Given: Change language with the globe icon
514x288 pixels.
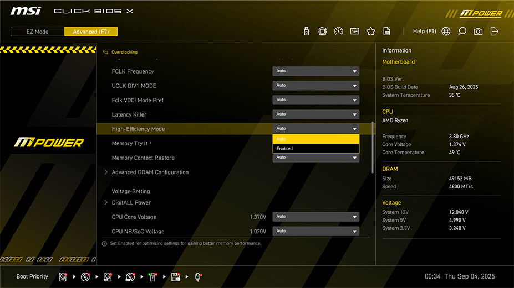Looking at the screenshot, I should tap(446, 32).
